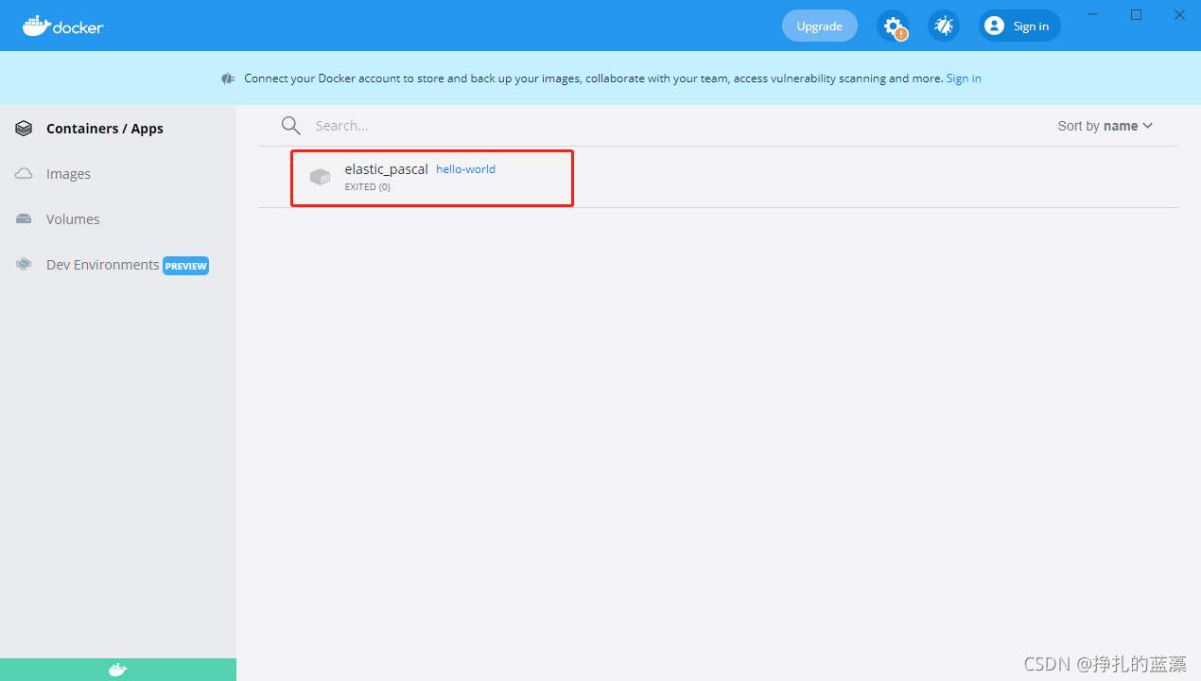Click the EXITED (0) status text
This screenshot has width=1201, height=681.
point(367,187)
